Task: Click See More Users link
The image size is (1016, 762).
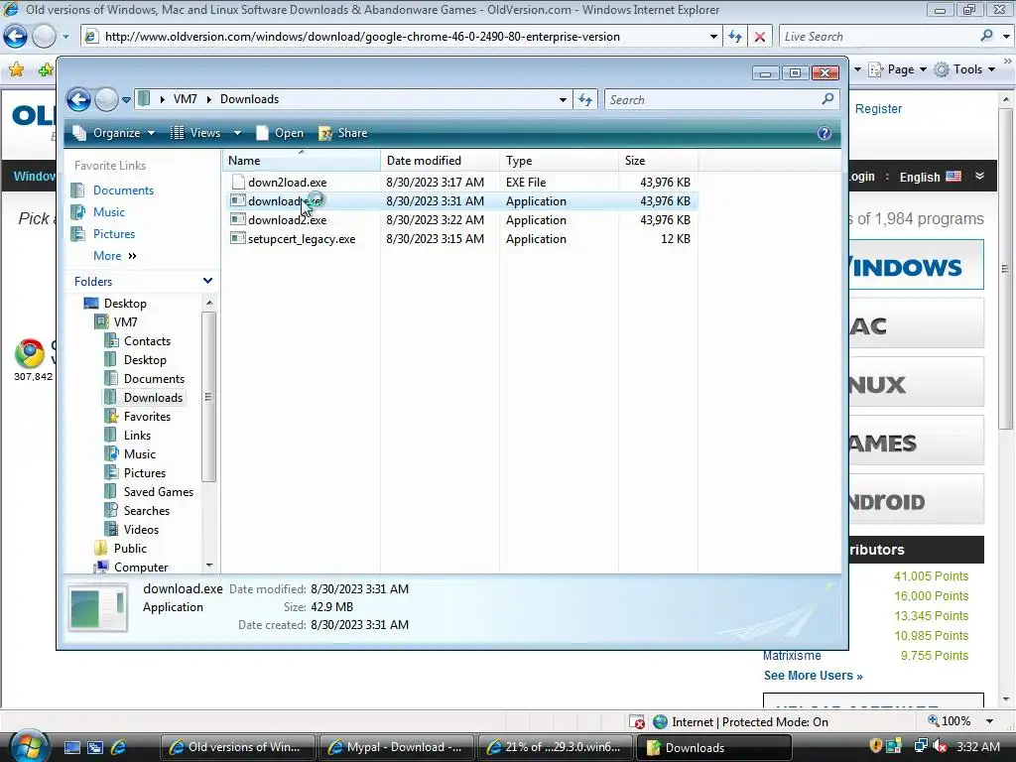Action: [813, 675]
